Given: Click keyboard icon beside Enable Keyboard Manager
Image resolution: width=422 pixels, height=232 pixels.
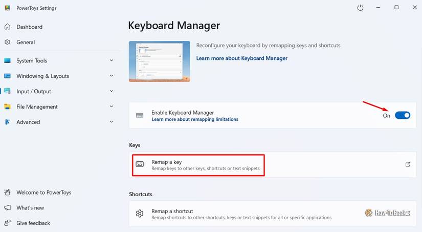Looking at the screenshot, I should pyautogui.click(x=140, y=115).
